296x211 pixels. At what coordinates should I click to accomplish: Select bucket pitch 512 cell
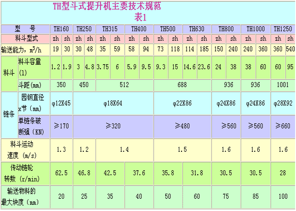[125, 85]
